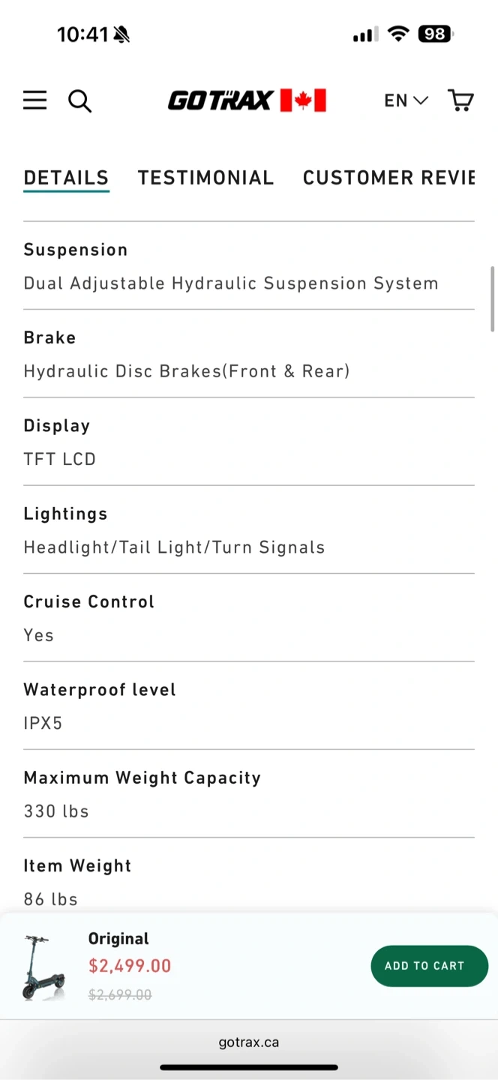This screenshot has width=498, height=1080.
Task: Open the Customer Reviews tab
Action: [x=388, y=178]
